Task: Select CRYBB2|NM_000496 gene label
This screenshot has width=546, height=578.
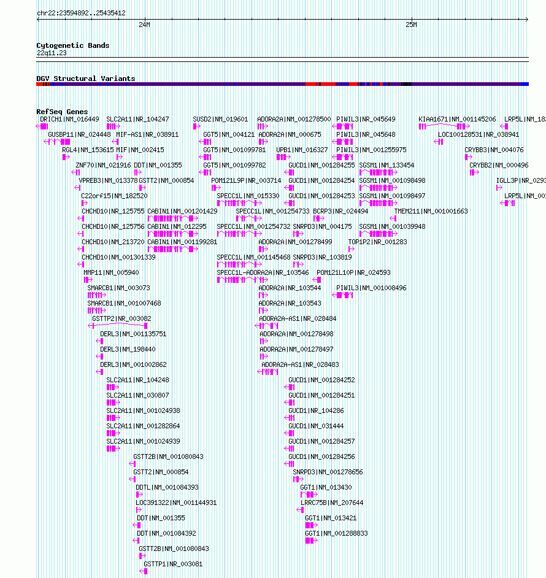Action: (499, 166)
